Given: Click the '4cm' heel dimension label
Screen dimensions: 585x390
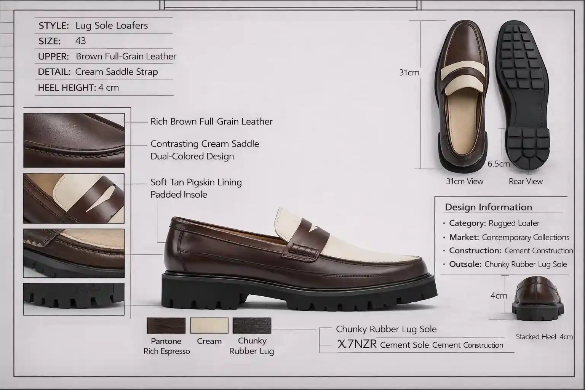Looking at the screenshot, I should tap(499, 296).
